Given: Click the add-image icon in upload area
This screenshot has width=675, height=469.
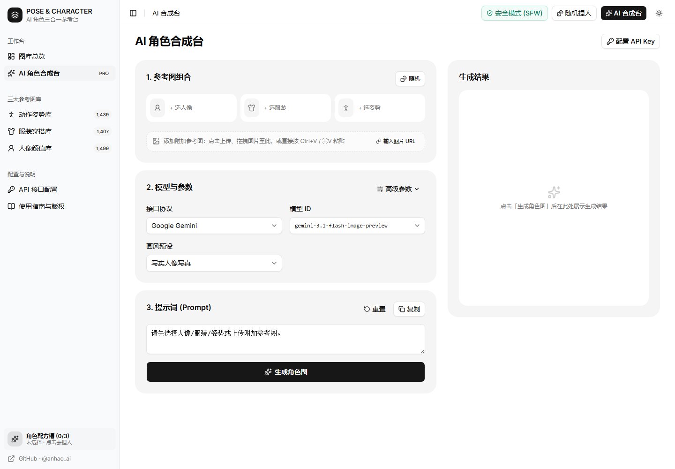Looking at the screenshot, I should tap(157, 141).
